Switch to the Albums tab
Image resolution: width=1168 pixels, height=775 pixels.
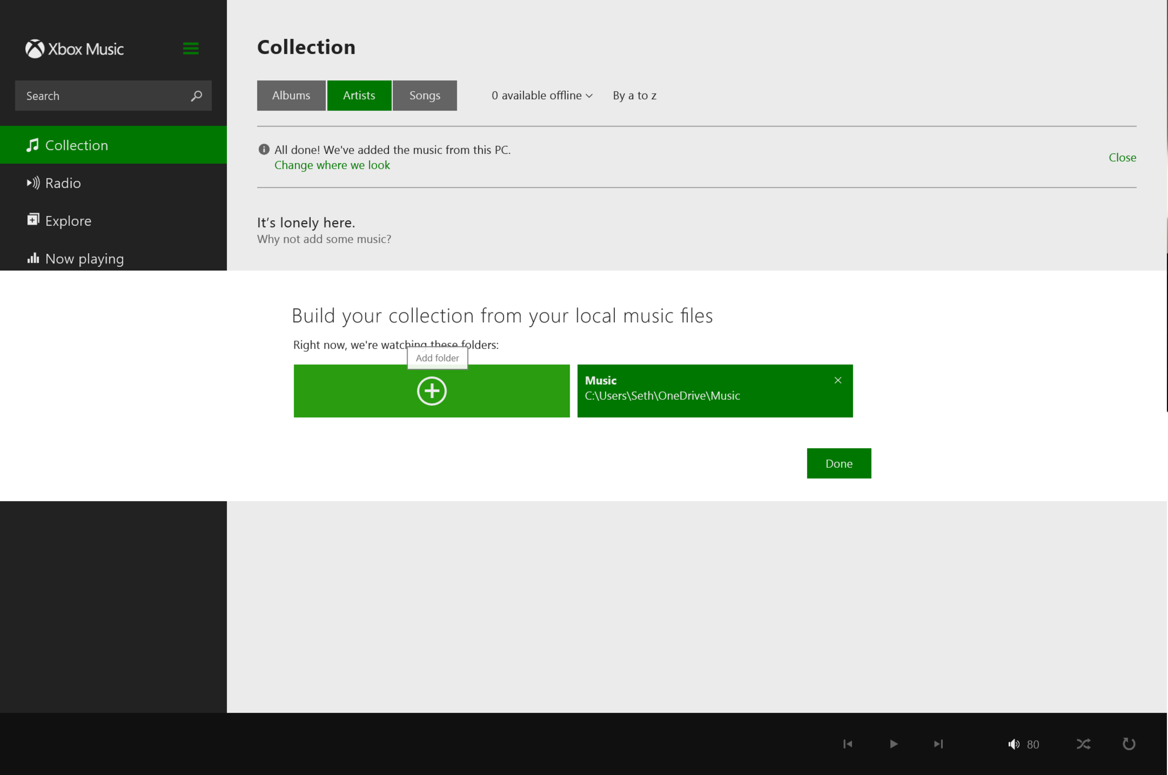(x=291, y=96)
